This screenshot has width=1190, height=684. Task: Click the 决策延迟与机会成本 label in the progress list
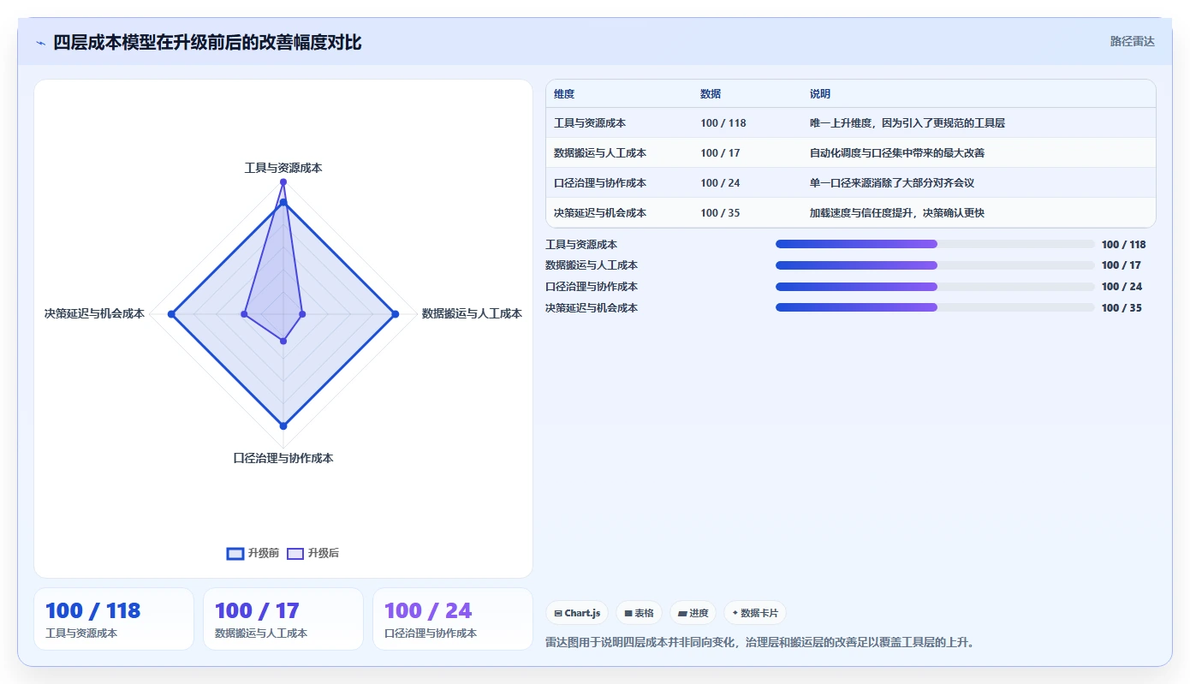(x=592, y=308)
